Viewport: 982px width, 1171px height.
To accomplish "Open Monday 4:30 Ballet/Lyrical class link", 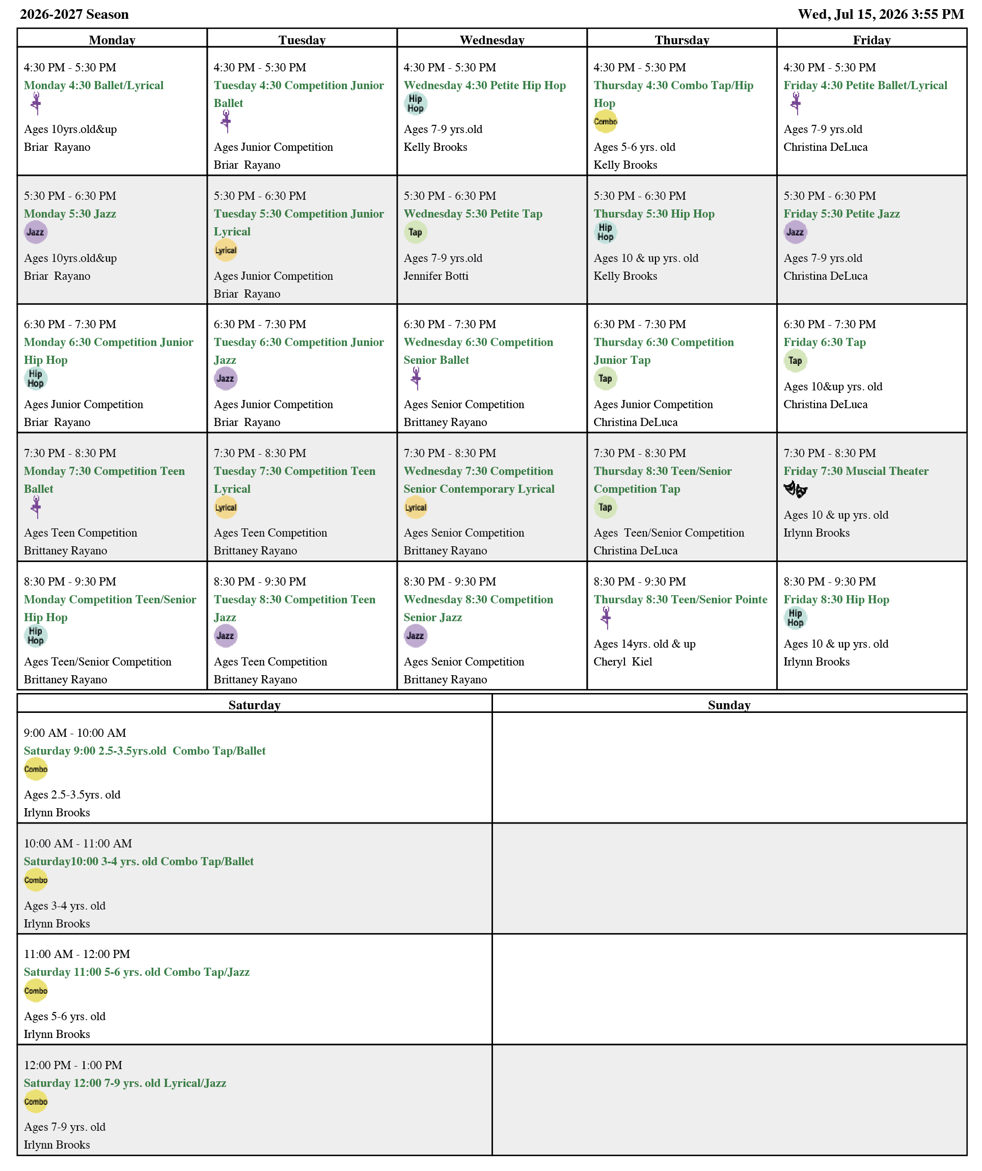I will [x=94, y=85].
